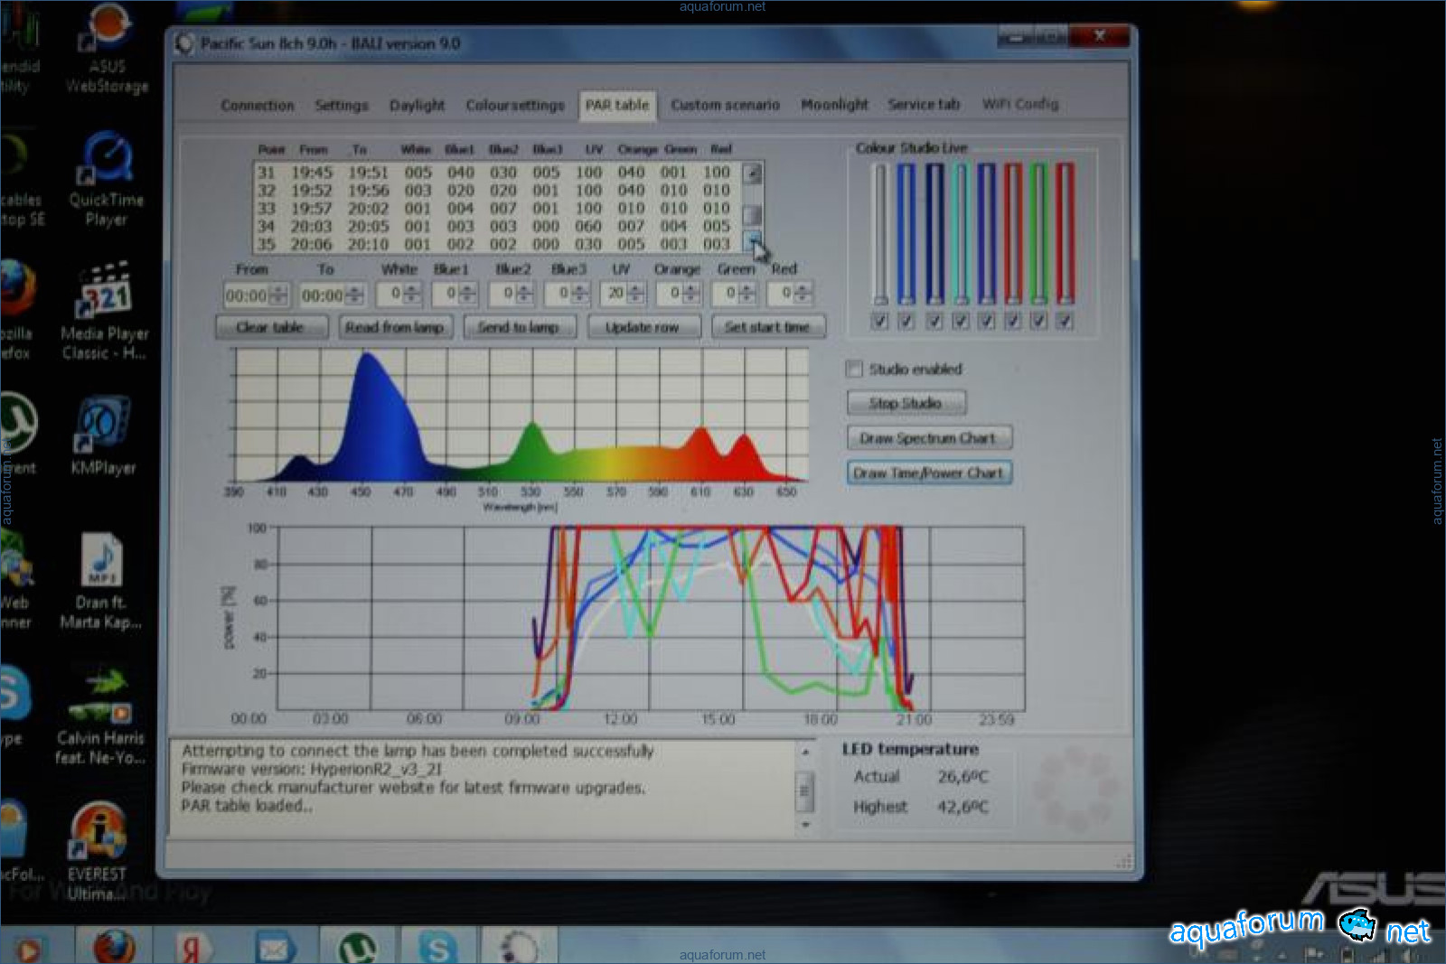Toggle the first Colour Studio channel checkbox

click(879, 321)
